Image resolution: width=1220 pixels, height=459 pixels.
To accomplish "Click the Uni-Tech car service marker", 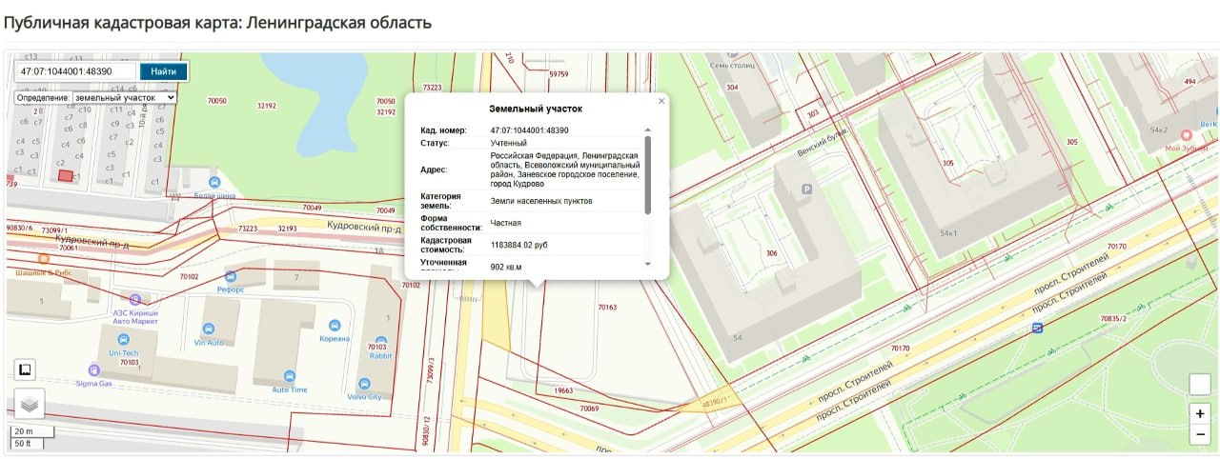I will pyautogui.click(x=123, y=340).
